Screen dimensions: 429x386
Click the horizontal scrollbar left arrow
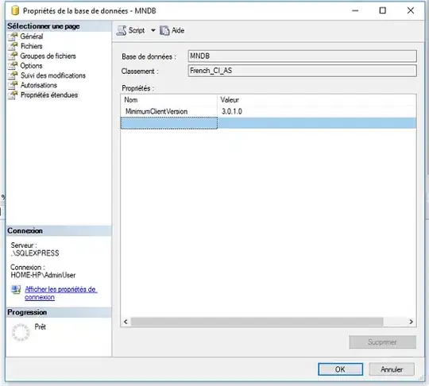(x=126, y=322)
